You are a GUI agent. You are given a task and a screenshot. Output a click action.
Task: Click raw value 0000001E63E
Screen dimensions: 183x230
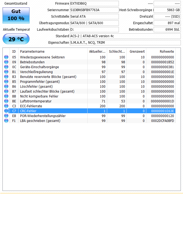pyautogui.click(x=163, y=111)
